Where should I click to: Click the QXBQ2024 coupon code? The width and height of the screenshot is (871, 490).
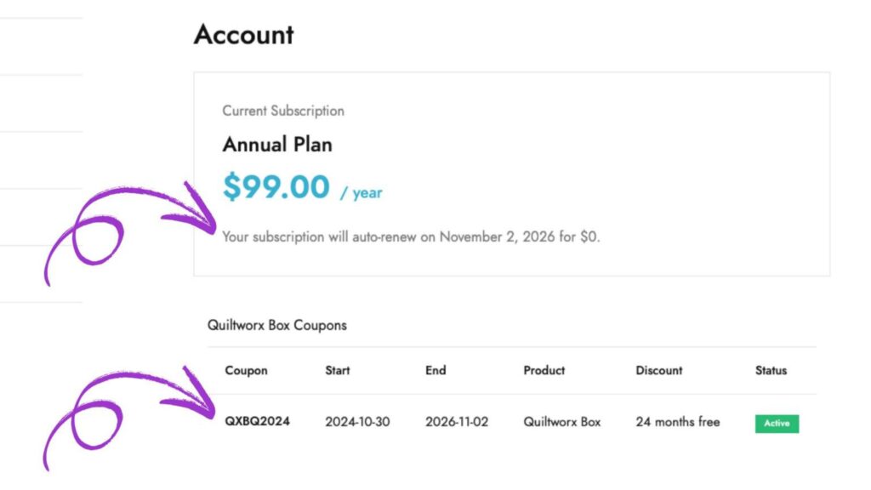(257, 421)
